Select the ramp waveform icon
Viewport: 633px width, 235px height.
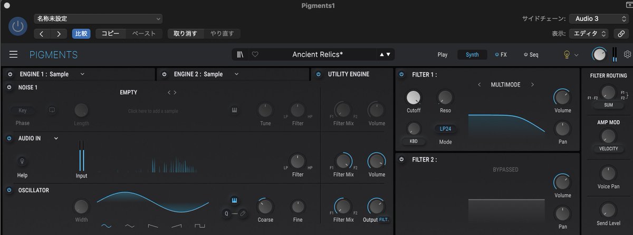click(176, 226)
